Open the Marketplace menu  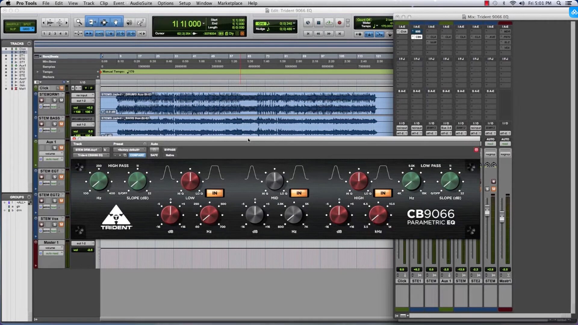(x=230, y=3)
